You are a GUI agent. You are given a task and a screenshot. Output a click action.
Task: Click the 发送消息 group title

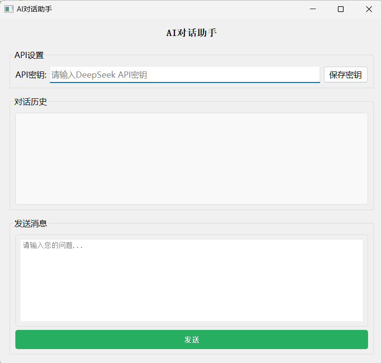coord(30,223)
